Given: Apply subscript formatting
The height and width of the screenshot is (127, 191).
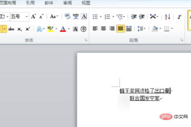Looking at the screenshot, I should point(20,29).
